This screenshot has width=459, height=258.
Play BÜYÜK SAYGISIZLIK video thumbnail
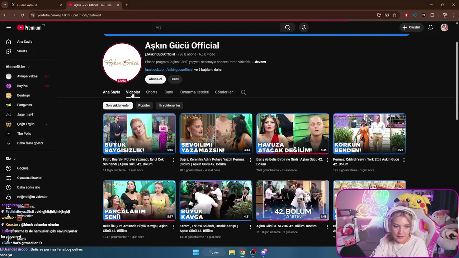(x=139, y=134)
